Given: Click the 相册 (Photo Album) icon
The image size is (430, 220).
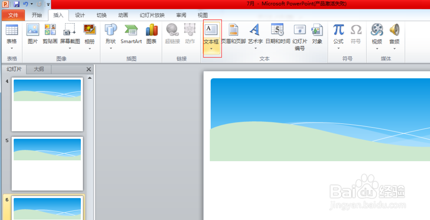Looking at the screenshot, I should [x=89, y=30].
